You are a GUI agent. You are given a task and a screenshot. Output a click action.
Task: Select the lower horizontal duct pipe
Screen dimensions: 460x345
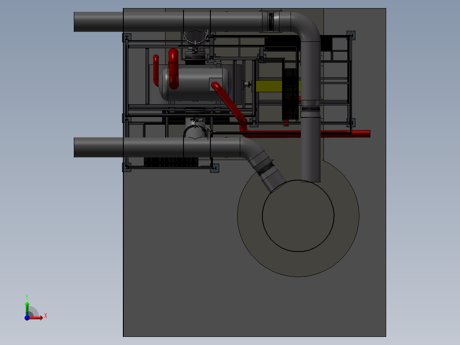[157, 147]
